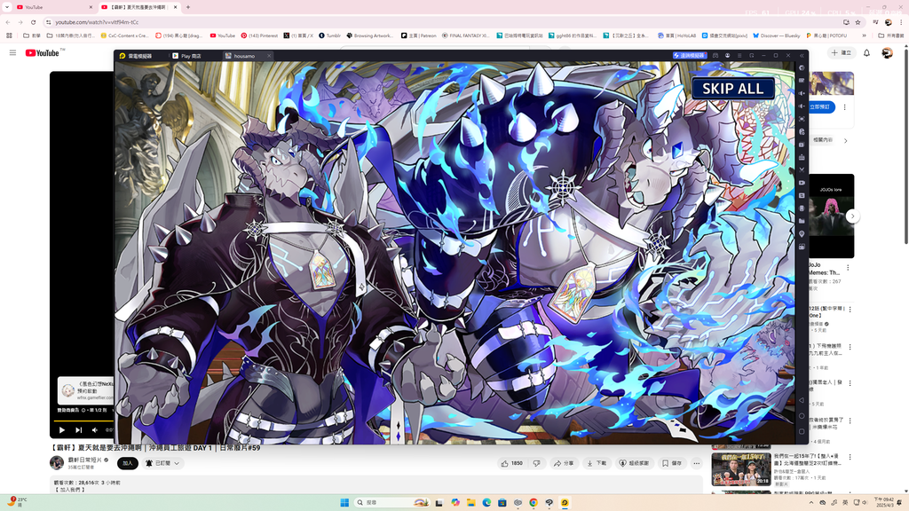
Task: Lower volume with emulator sidebar volume-down icon
Action: [802, 106]
